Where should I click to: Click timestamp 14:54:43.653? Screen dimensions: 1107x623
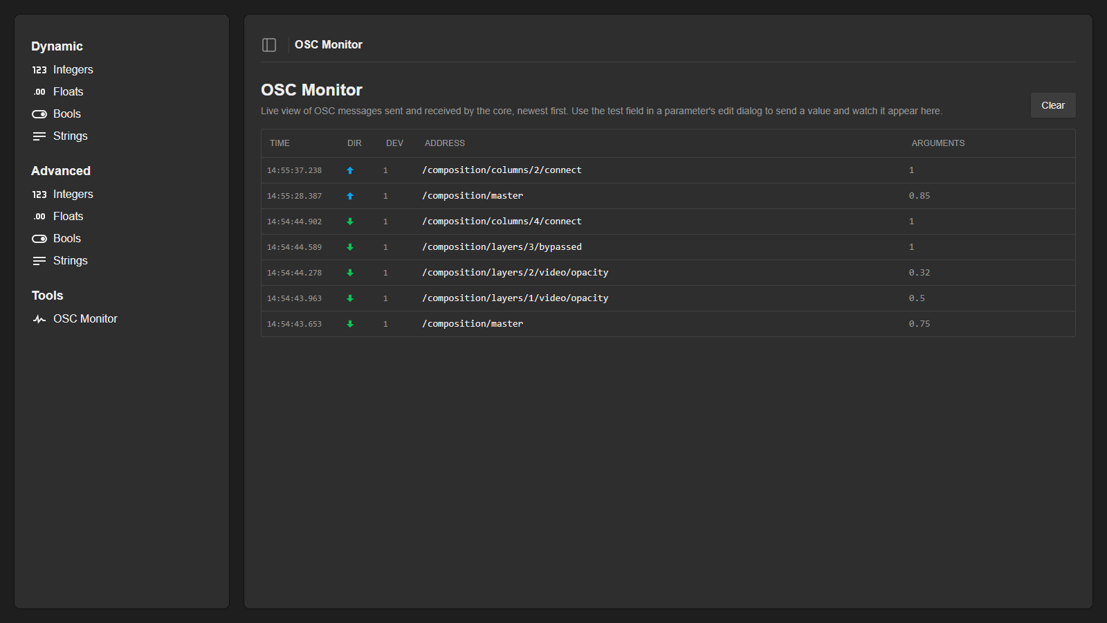[x=294, y=324]
